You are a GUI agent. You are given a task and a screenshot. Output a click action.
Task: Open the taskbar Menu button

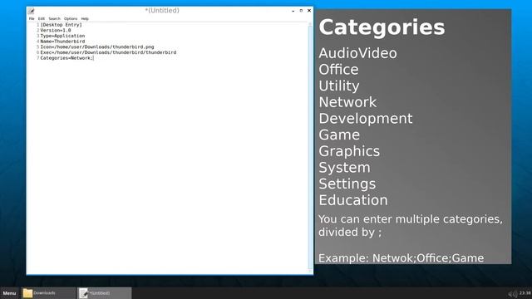point(9,293)
